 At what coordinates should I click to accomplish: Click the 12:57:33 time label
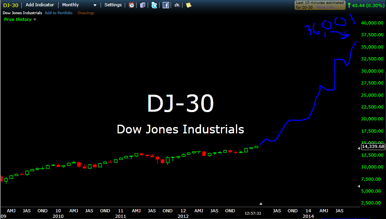(x=253, y=213)
